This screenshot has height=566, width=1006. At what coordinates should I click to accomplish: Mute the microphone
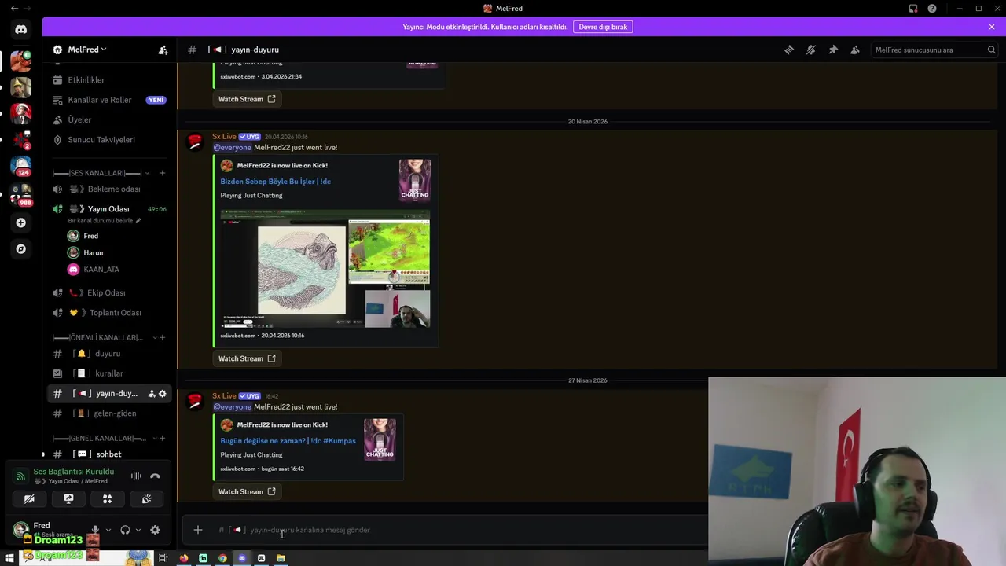[95, 530]
